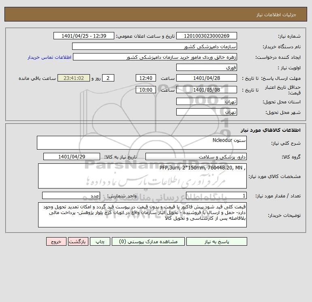This screenshot has width=312, height=302.
Task: Click the label گروه کالا
Action: (x=291, y=157)
